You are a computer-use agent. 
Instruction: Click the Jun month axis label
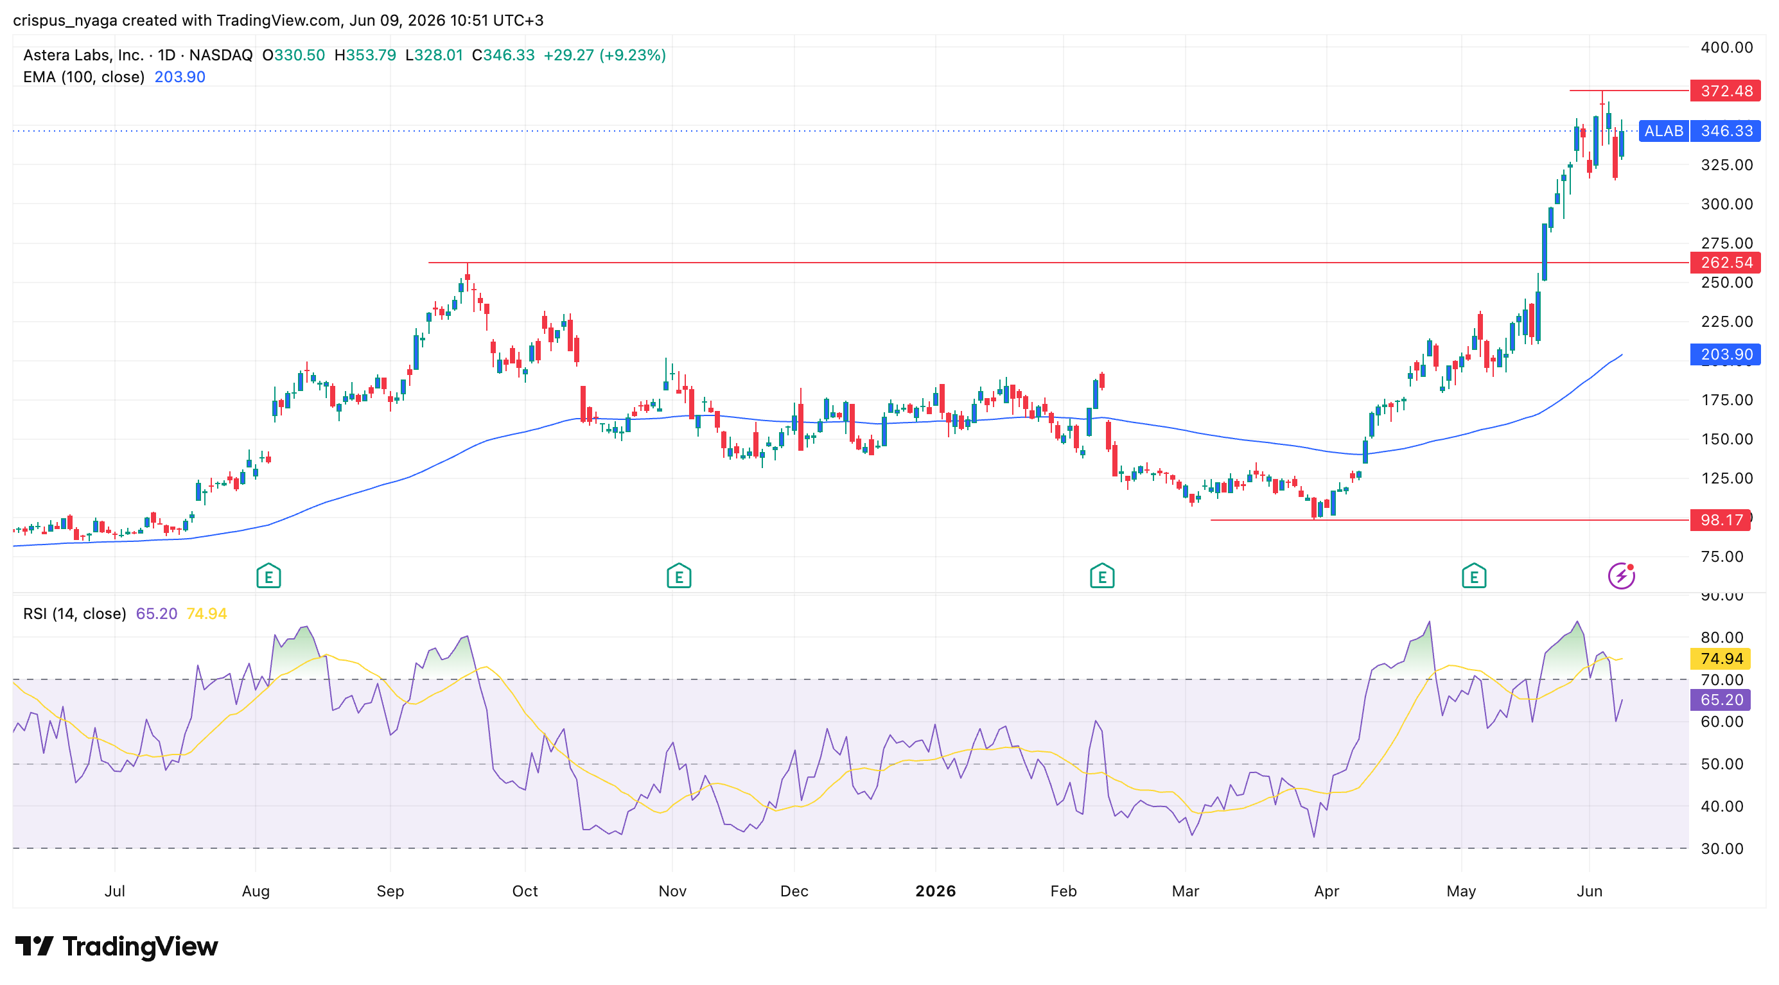click(x=1589, y=891)
